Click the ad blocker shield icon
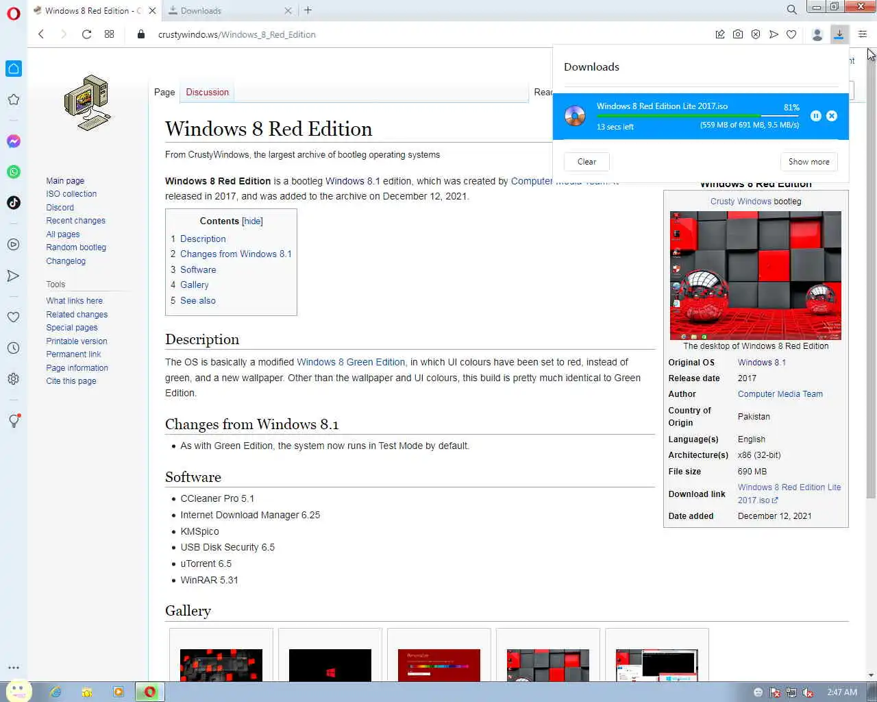This screenshot has width=877, height=702. 756,34
